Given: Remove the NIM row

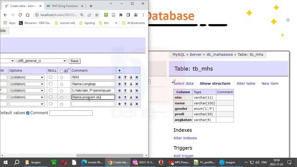Looking at the screenshot, I should 137,77.
